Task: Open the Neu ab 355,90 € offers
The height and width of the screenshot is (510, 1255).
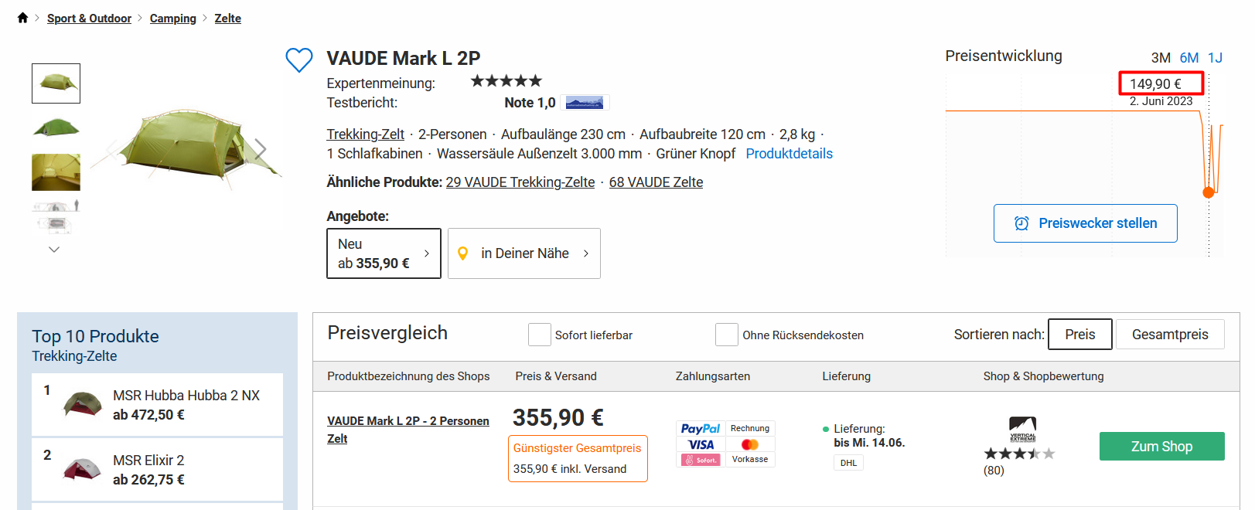Action: (384, 253)
